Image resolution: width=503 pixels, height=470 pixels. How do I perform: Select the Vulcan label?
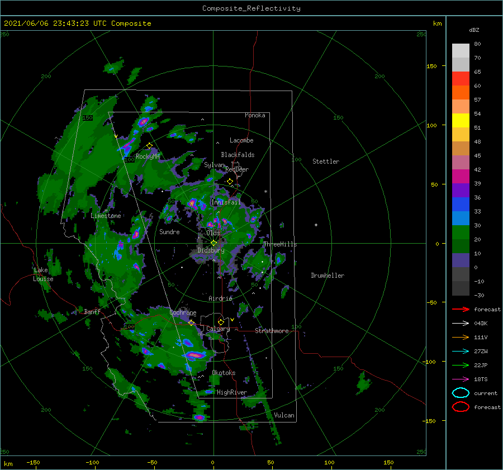(x=284, y=415)
